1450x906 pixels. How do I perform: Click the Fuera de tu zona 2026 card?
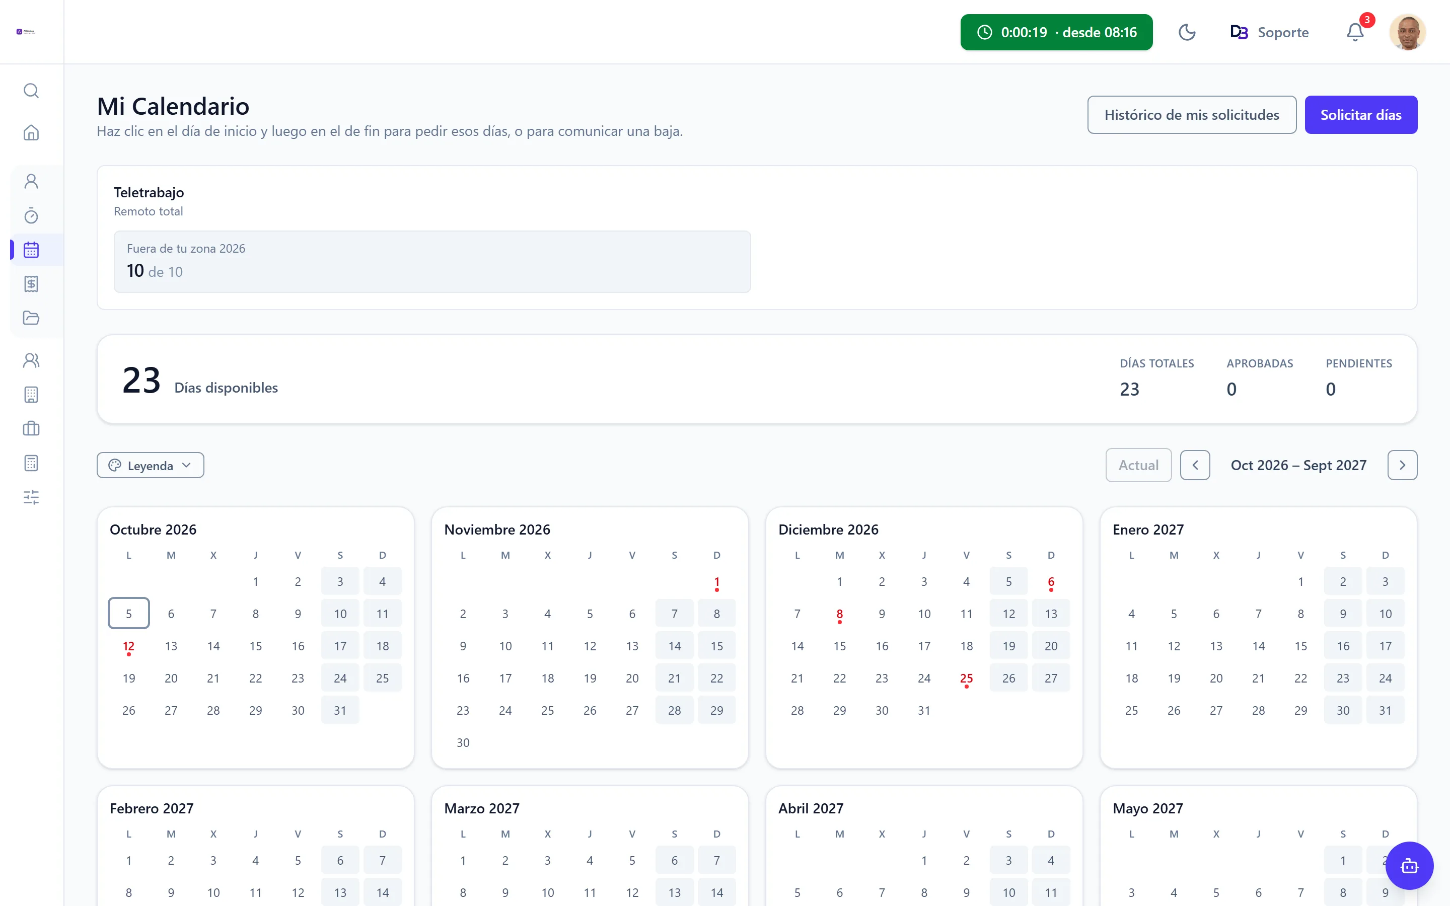click(432, 262)
